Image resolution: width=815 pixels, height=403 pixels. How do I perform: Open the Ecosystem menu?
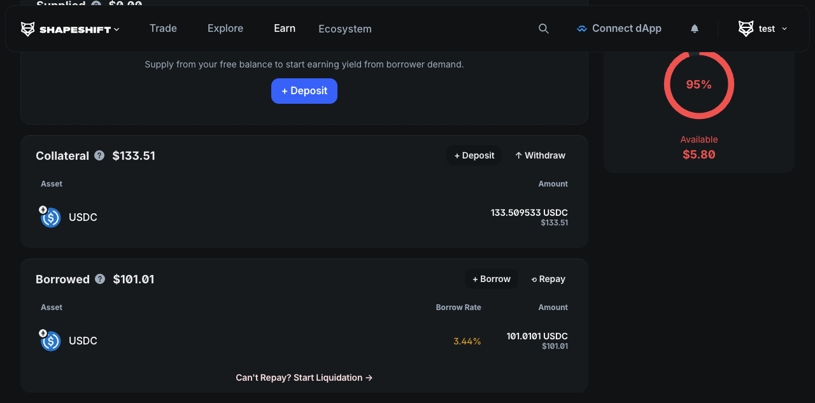[x=345, y=29]
